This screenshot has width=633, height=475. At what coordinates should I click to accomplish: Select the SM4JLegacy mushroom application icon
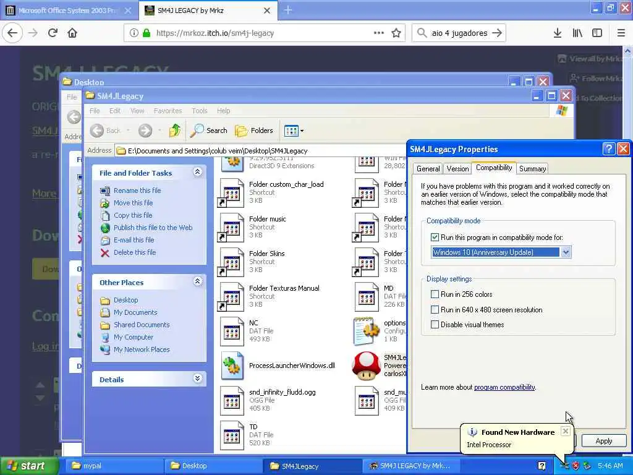point(366,366)
